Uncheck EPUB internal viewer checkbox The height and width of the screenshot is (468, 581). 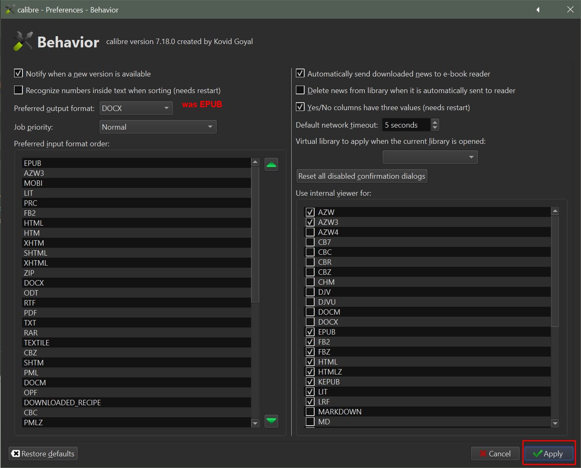(x=310, y=332)
